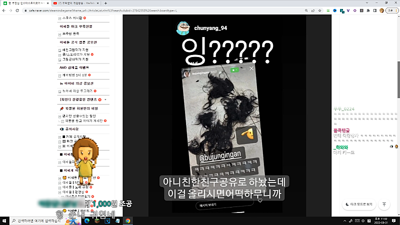The width and height of the screenshot is (400, 225).
Task: Open the 공지사항 menu header
Action: (72, 129)
